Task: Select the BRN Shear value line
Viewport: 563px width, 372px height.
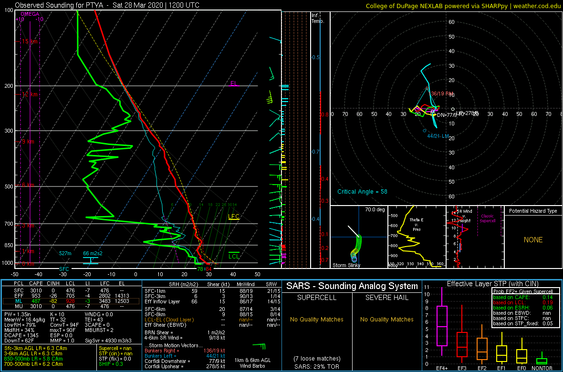Action: (x=186, y=332)
